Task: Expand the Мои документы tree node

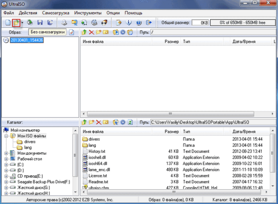Action: coord(6,153)
